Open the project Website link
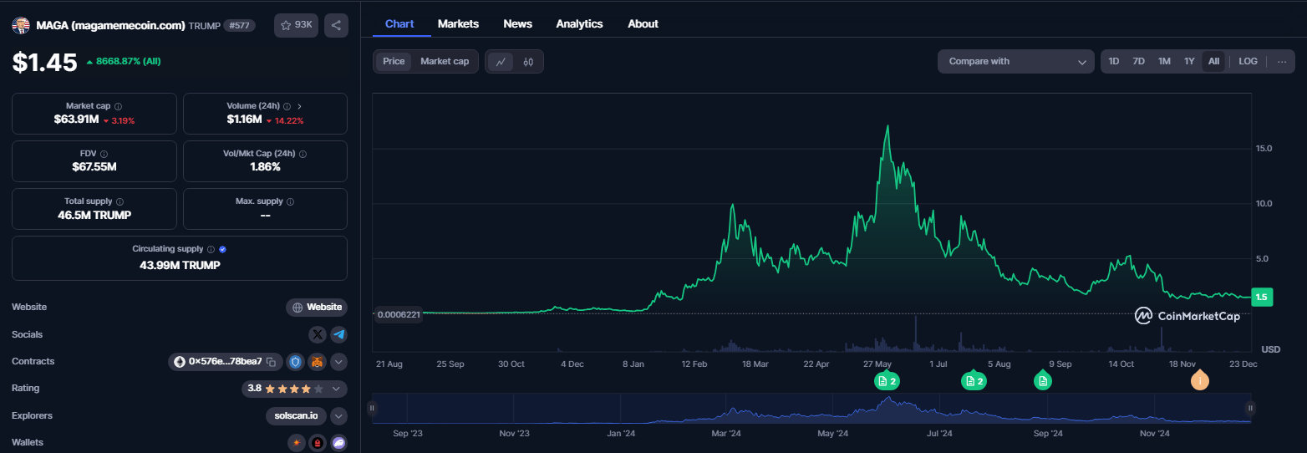This screenshot has height=453, width=1307. pyautogui.click(x=317, y=308)
